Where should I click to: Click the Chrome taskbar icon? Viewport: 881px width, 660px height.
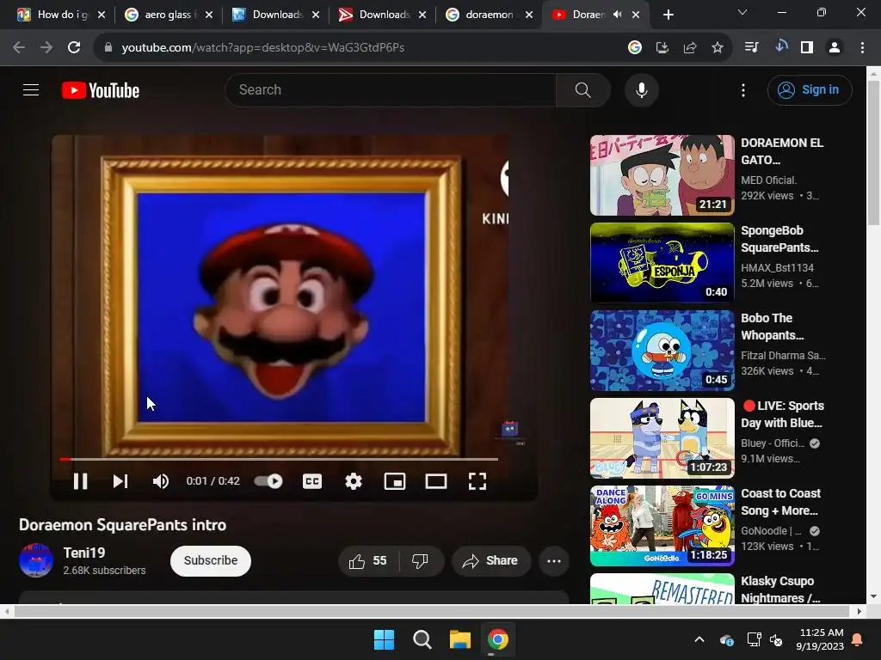click(497, 639)
